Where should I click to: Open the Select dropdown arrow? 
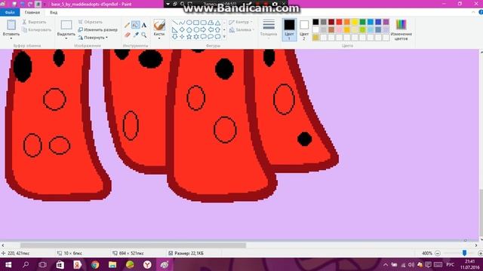coord(66,38)
